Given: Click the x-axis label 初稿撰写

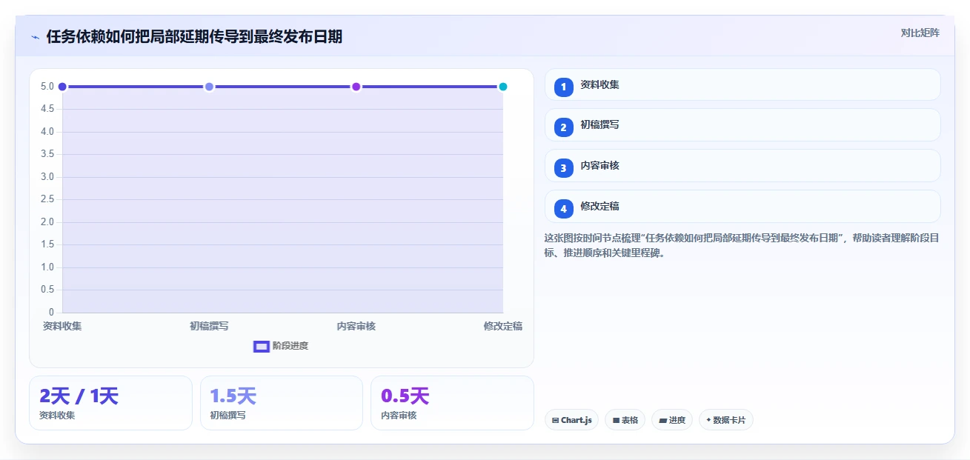Looking at the screenshot, I should (x=209, y=326).
